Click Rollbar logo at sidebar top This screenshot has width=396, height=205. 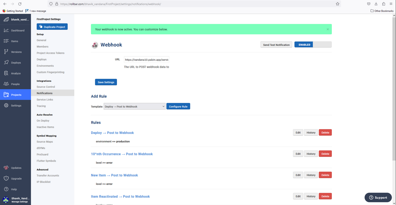coord(6,20)
